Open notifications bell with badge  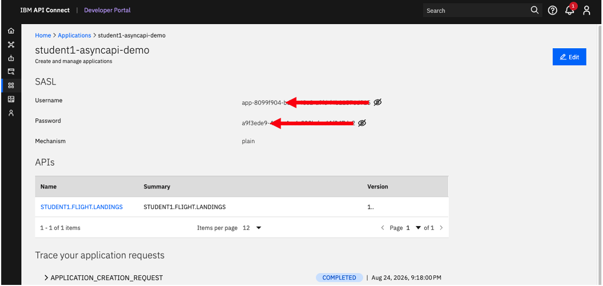pyautogui.click(x=570, y=10)
